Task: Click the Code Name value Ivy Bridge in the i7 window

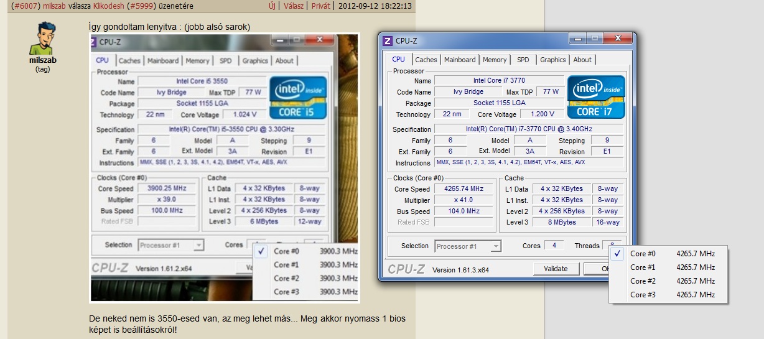Action: point(468,92)
